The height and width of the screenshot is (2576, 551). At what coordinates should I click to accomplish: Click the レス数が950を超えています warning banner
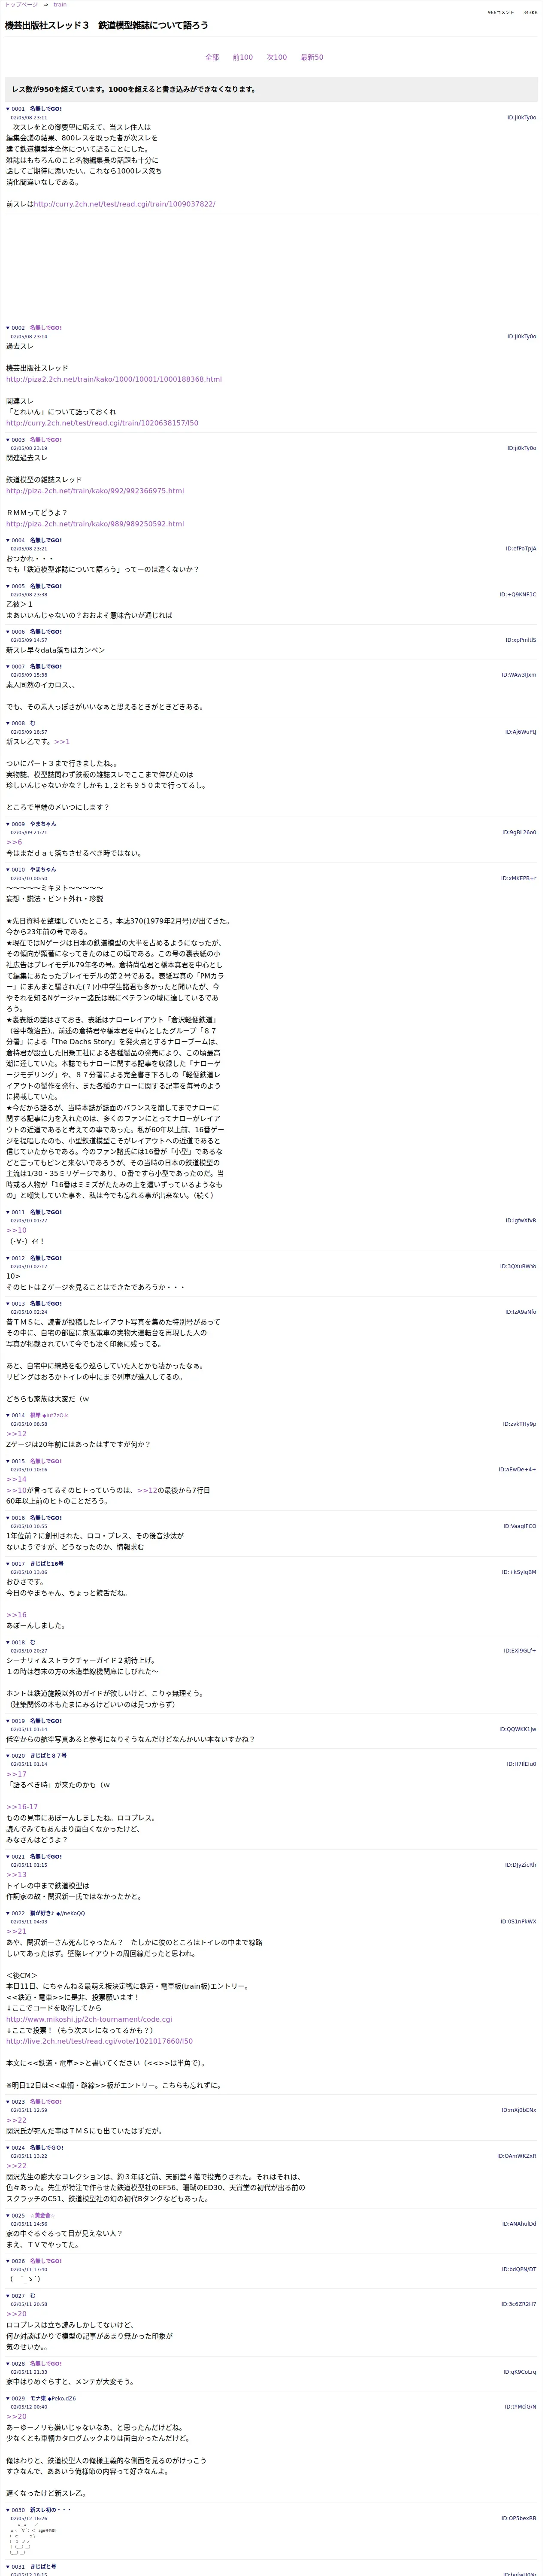click(x=271, y=90)
